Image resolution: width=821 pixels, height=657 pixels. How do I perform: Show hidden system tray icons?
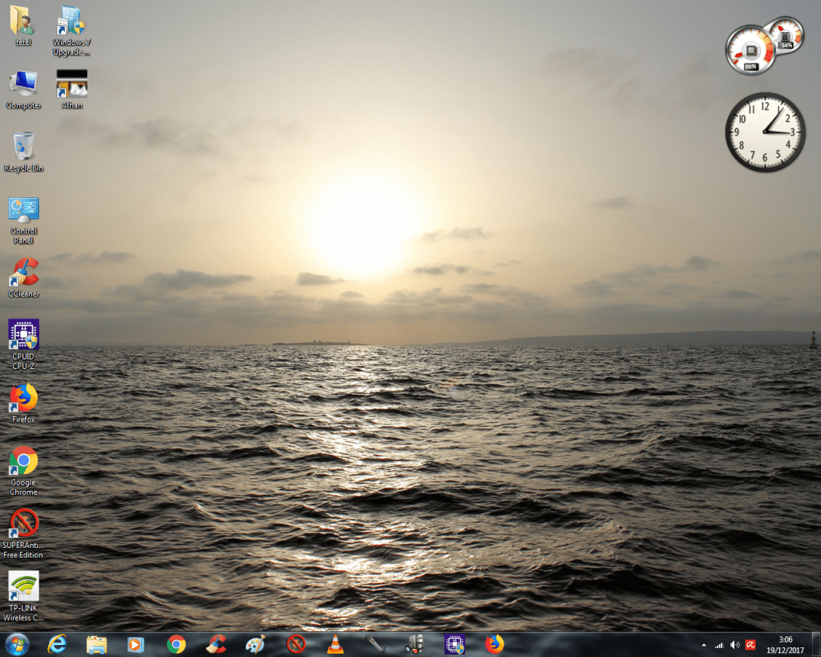pos(704,645)
